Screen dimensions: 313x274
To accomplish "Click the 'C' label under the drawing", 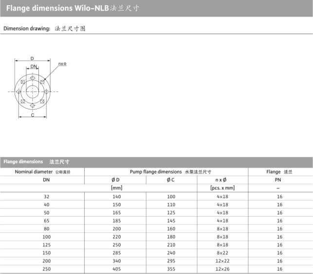I will pos(33,115).
